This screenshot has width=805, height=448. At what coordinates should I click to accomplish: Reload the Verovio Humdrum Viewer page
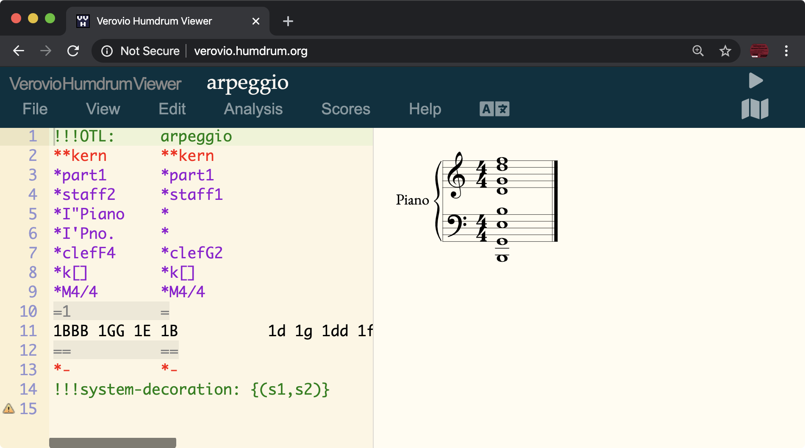point(73,51)
